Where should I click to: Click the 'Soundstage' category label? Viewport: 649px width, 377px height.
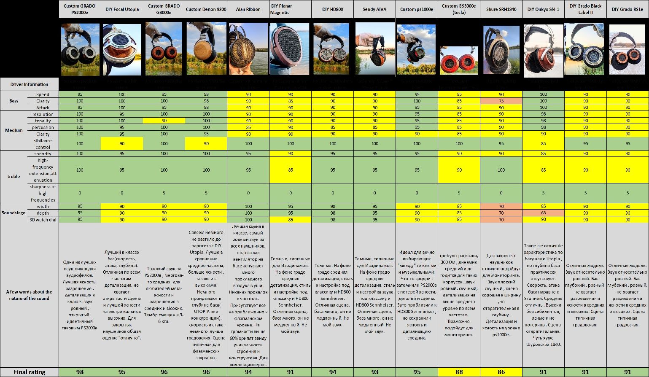point(14,213)
